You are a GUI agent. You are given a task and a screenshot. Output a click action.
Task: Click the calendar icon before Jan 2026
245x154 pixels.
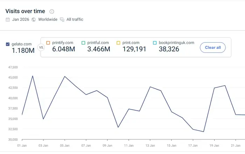tap(8, 20)
